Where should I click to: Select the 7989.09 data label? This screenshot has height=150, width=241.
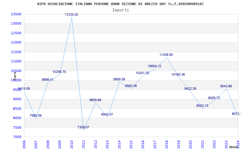[36, 115]
